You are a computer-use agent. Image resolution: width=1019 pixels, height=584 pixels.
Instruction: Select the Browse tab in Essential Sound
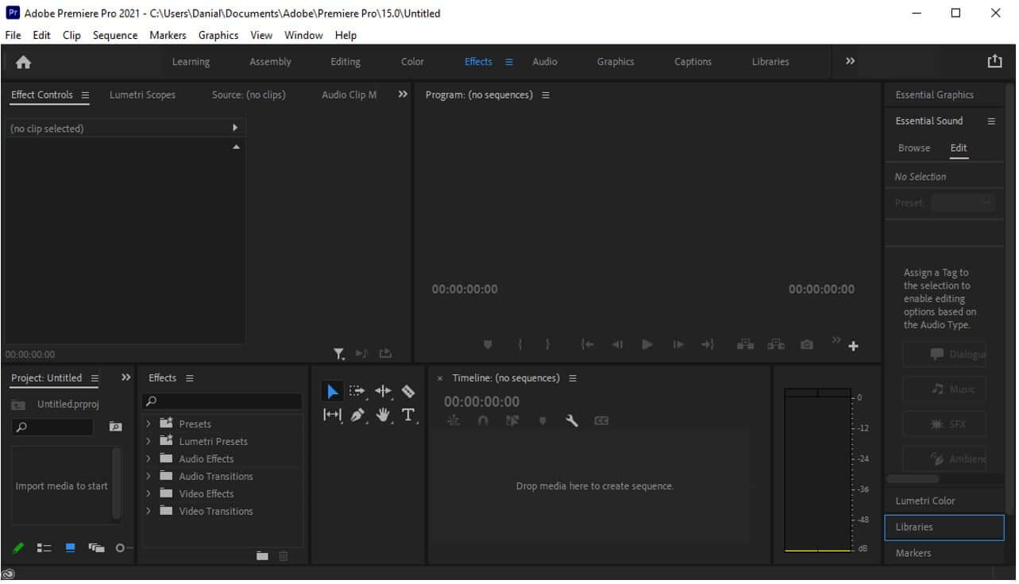click(914, 148)
